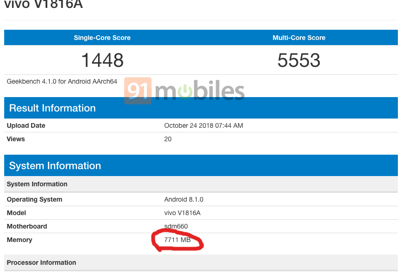The height and width of the screenshot is (275, 403).
Task: Click the circled 7711 MB memory value
Action: (x=178, y=240)
